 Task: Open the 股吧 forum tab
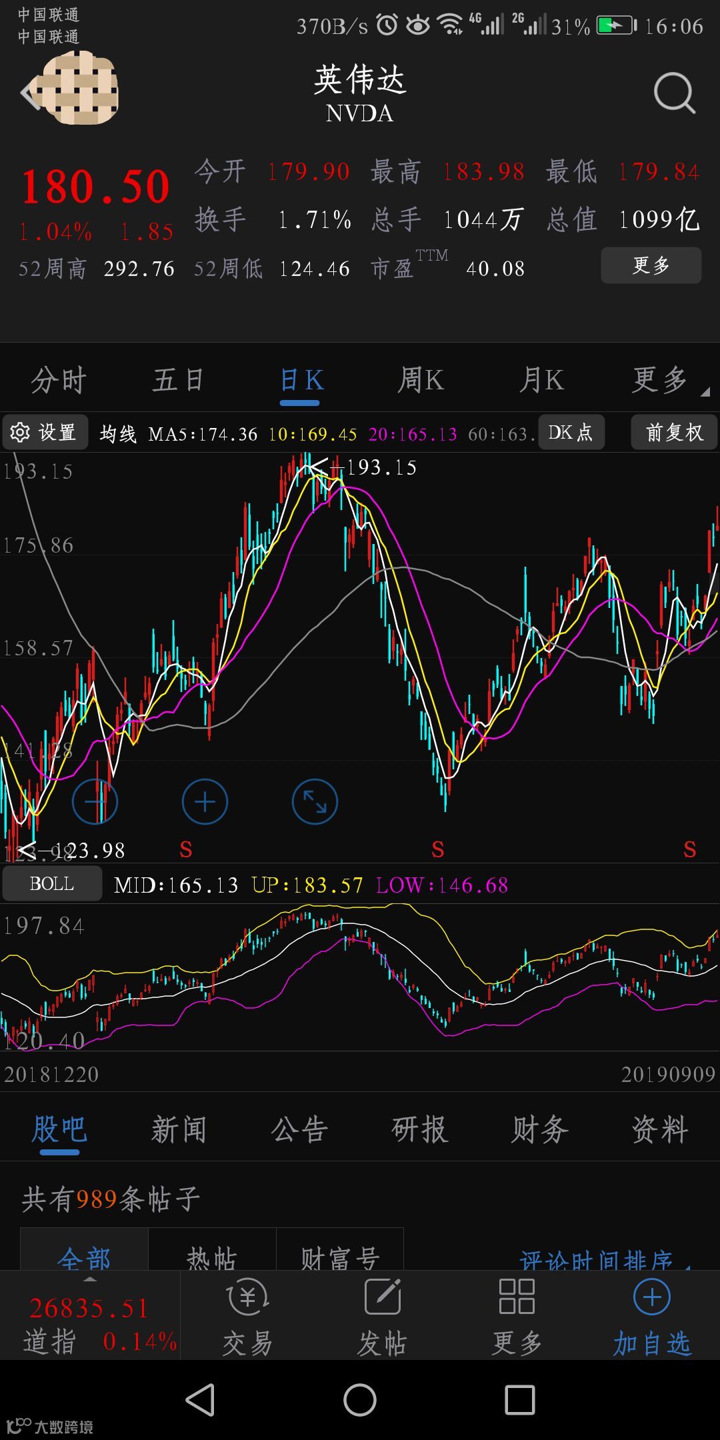pos(59,1130)
